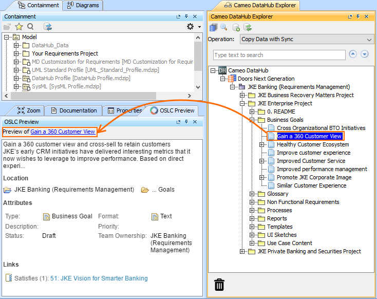Click the magnifier icon in DataHub Explorer toolbar

click(x=224, y=27)
